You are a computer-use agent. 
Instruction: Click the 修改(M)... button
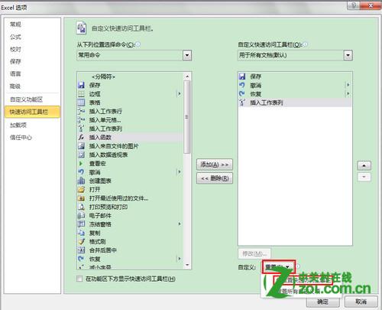pos(254,253)
